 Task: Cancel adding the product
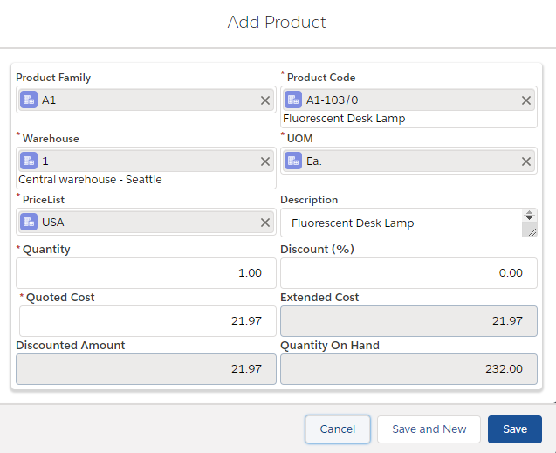pos(338,429)
